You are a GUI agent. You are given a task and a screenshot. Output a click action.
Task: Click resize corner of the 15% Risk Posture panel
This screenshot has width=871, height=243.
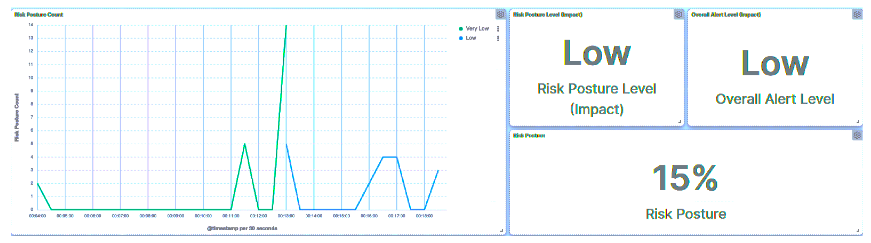coord(858,230)
